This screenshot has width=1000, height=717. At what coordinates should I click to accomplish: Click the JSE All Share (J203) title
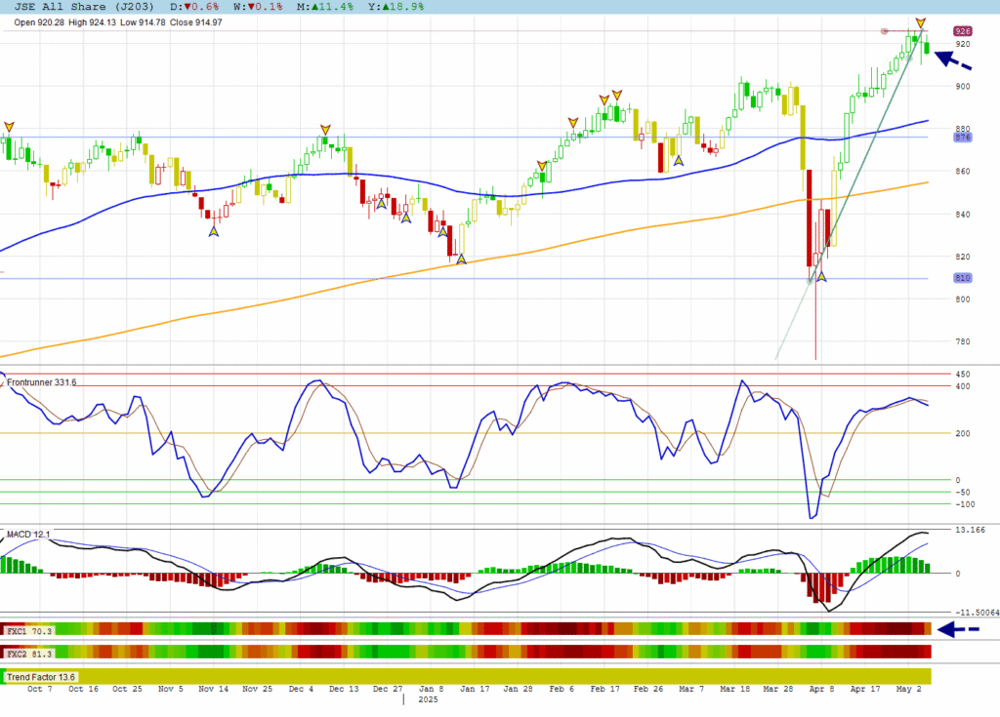84,7
